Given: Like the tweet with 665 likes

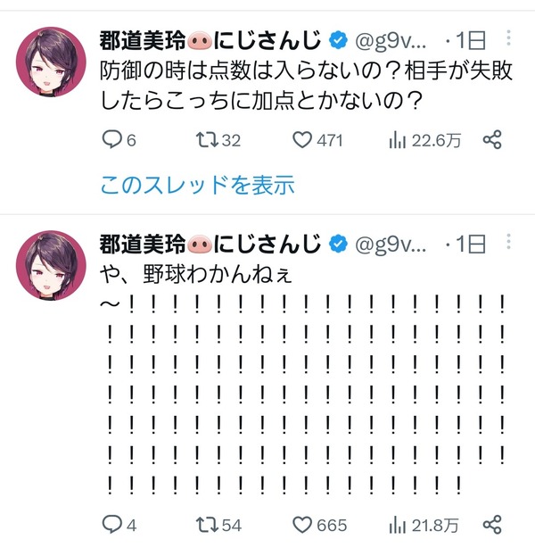Looking at the screenshot, I should tap(319, 525).
